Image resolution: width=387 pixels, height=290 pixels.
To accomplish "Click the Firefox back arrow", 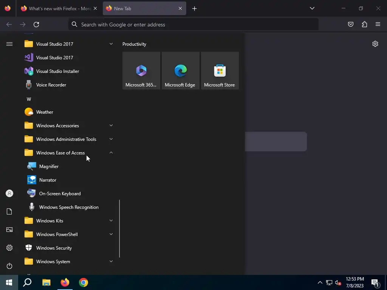I will click(9, 25).
